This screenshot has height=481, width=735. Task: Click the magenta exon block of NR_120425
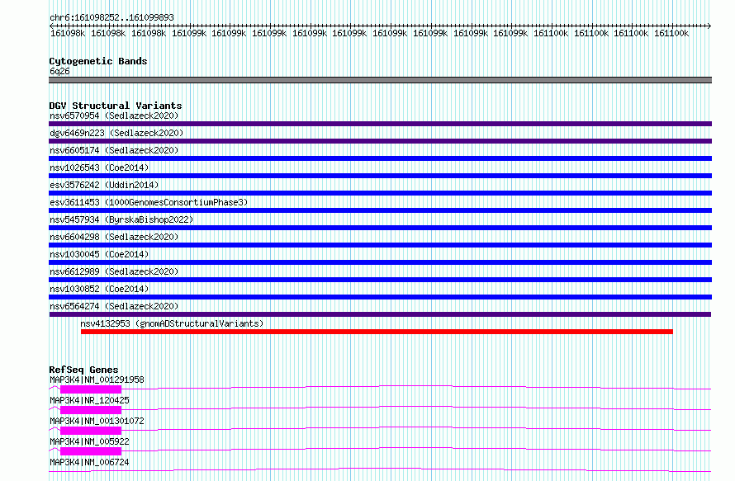(x=91, y=410)
